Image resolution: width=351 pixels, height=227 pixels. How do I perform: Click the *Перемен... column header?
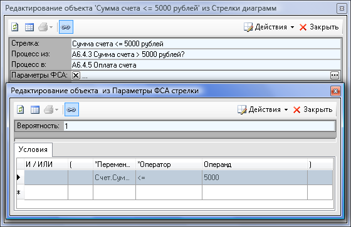pos(114,164)
